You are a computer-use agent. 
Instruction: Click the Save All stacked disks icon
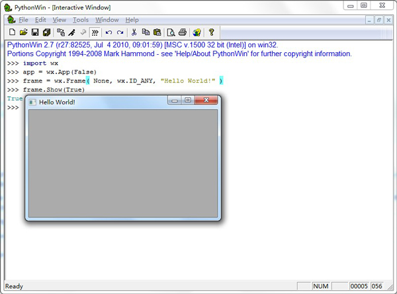(46, 32)
